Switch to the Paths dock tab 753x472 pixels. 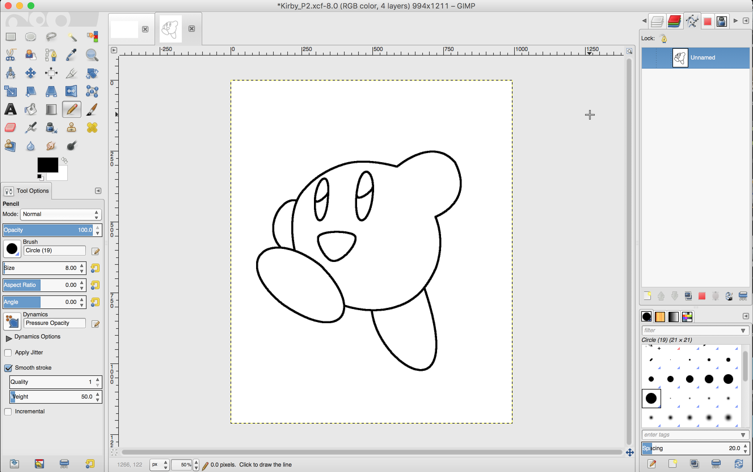[692, 21]
